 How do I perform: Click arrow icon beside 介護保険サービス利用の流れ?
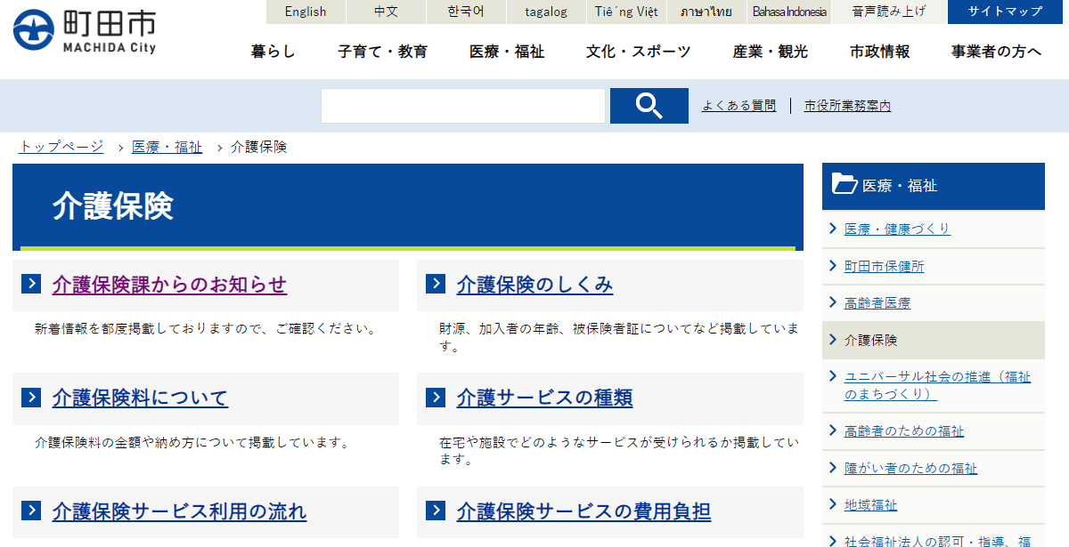[31, 511]
